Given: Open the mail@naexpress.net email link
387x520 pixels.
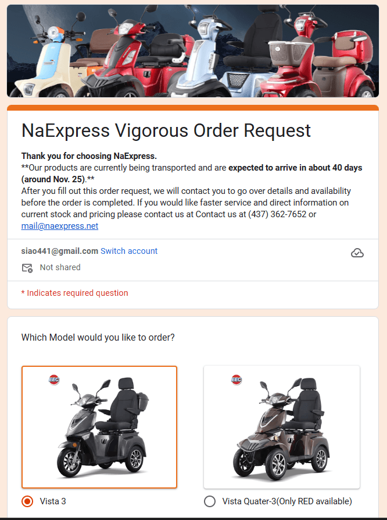Looking at the screenshot, I should tap(60, 226).
